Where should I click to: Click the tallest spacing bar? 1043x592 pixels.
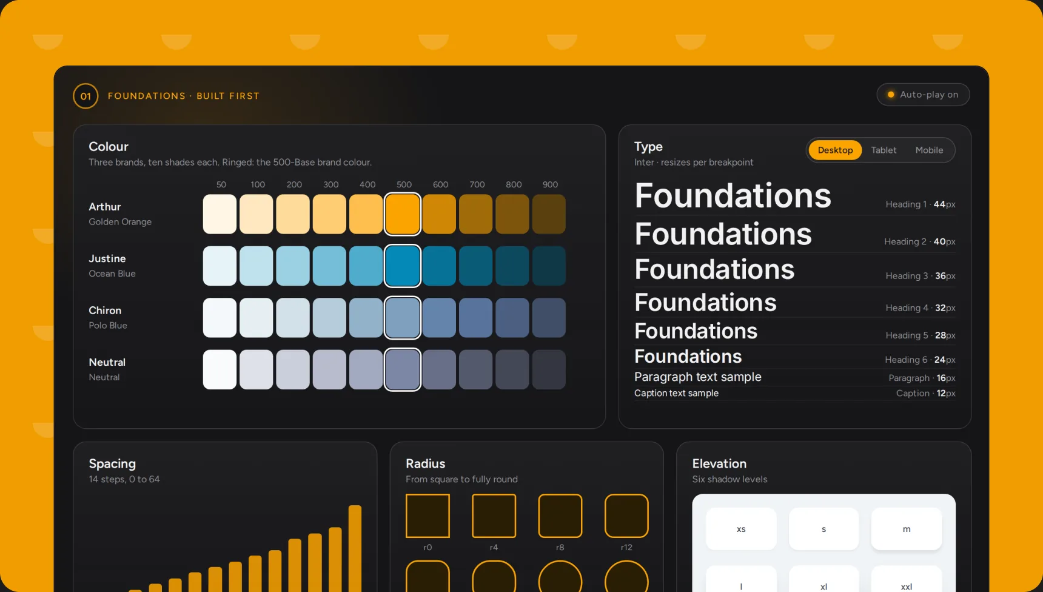pyautogui.click(x=355, y=548)
